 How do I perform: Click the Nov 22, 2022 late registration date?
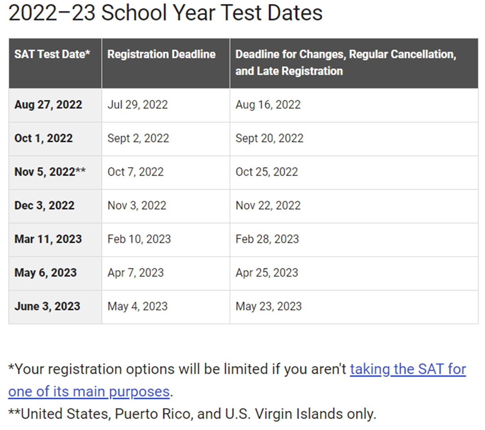pos(268,206)
